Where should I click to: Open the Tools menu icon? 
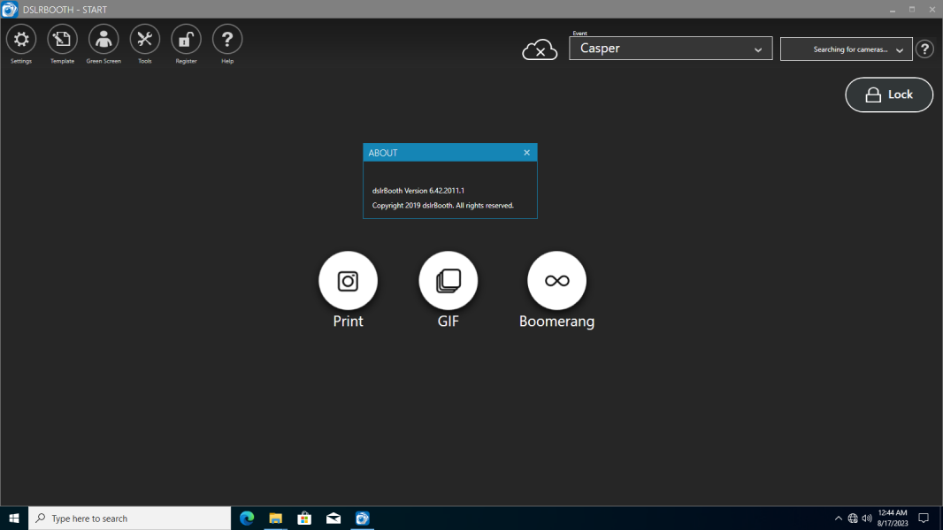[x=145, y=40]
